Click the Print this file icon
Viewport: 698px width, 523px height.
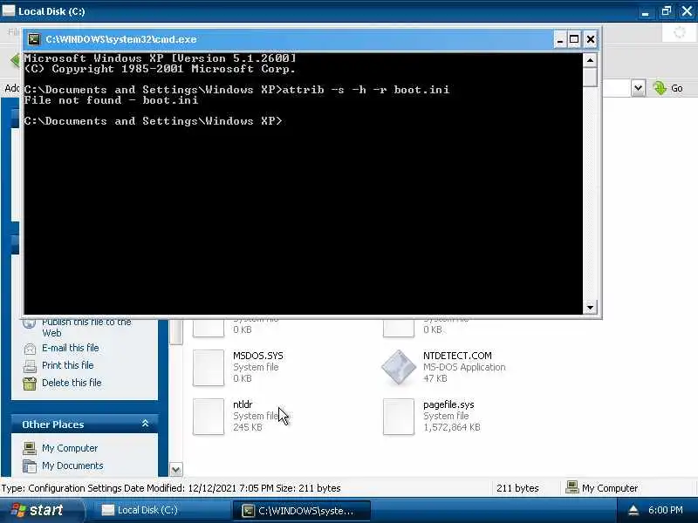coord(30,366)
